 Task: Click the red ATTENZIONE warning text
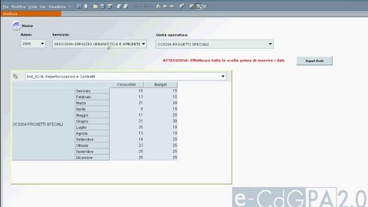point(224,60)
